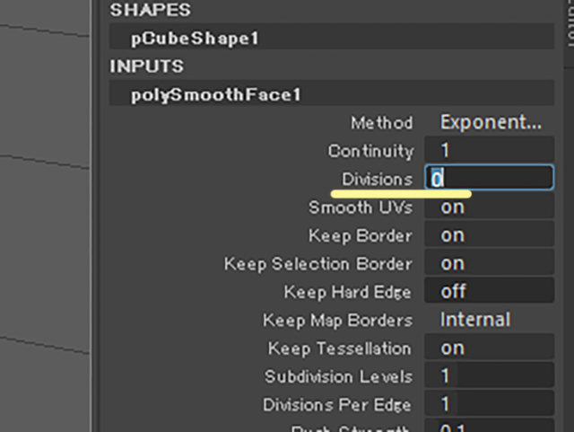The width and height of the screenshot is (574, 432).
Task: Select the Method attribute label
Action: point(382,123)
